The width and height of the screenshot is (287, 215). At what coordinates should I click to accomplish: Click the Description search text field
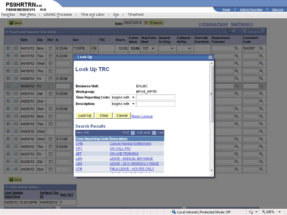(x=156, y=104)
